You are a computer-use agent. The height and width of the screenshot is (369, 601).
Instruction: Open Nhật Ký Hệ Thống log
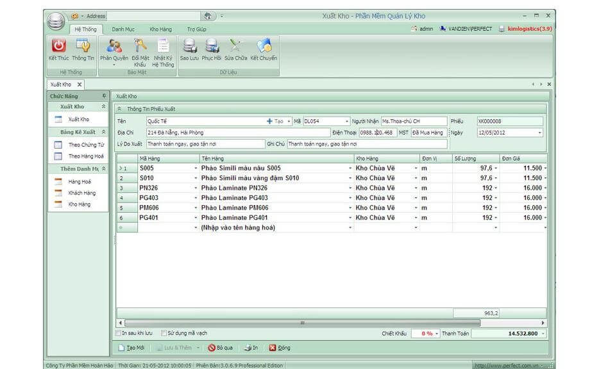(163, 46)
